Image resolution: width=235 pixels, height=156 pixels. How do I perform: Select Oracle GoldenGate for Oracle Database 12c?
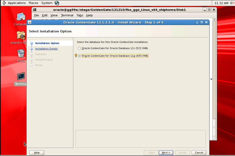79,49
